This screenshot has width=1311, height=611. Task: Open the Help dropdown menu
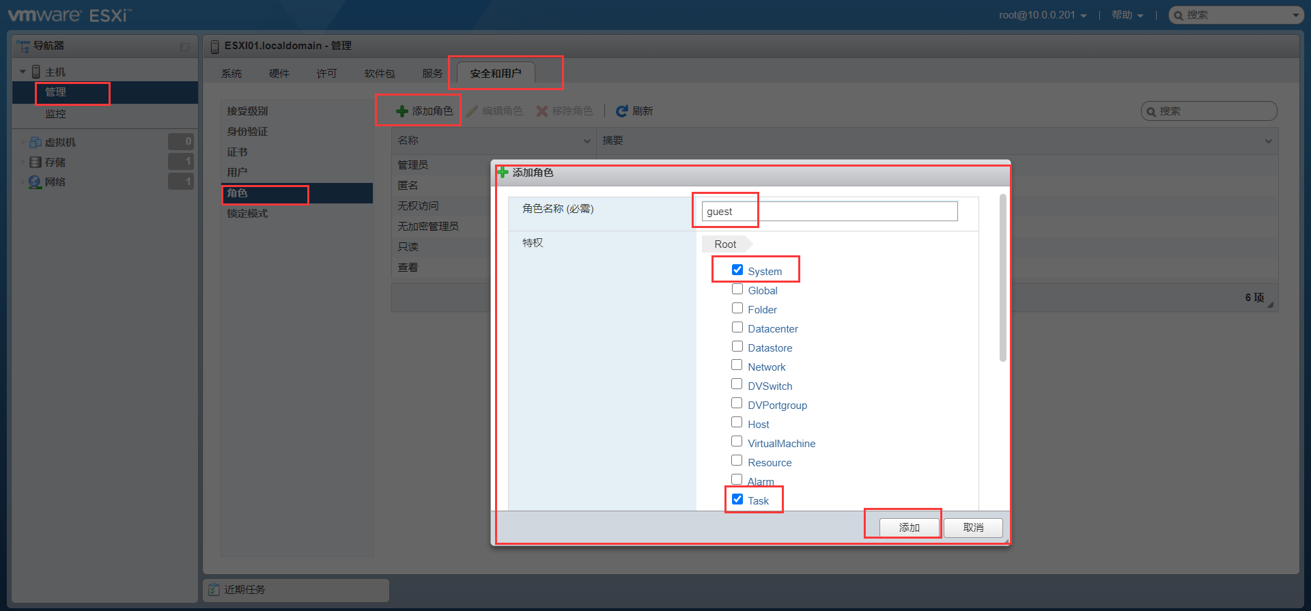1127,15
